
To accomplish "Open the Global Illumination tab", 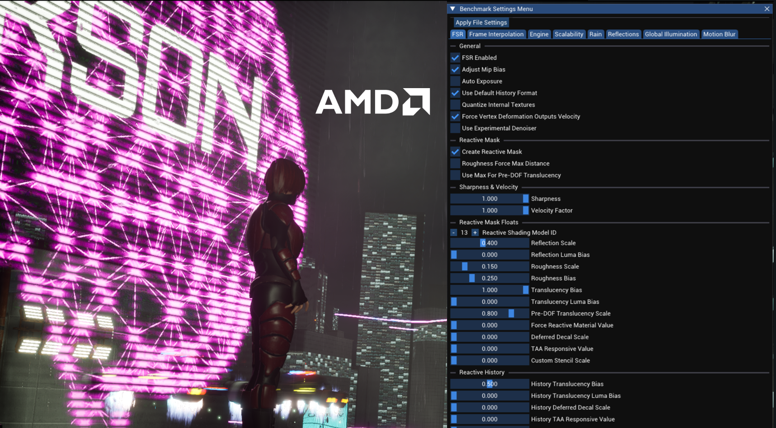I will click(x=671, y=34).
